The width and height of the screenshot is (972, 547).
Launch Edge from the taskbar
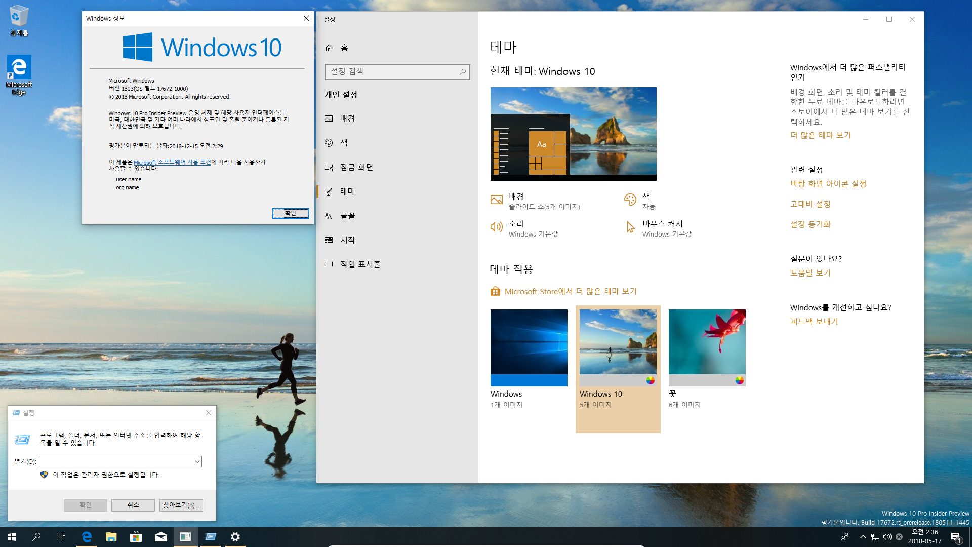(87, 537)
